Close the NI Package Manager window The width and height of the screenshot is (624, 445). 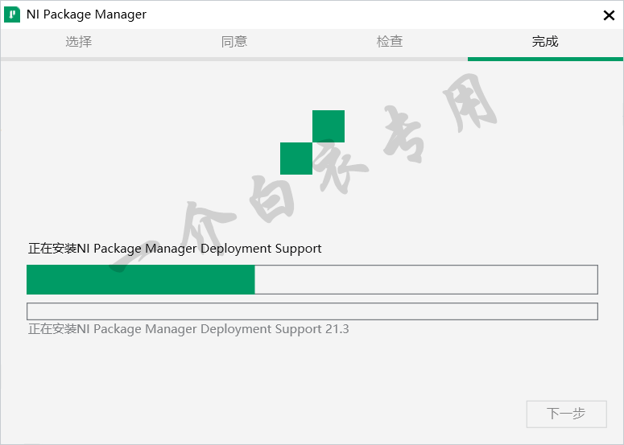(609, 14)
